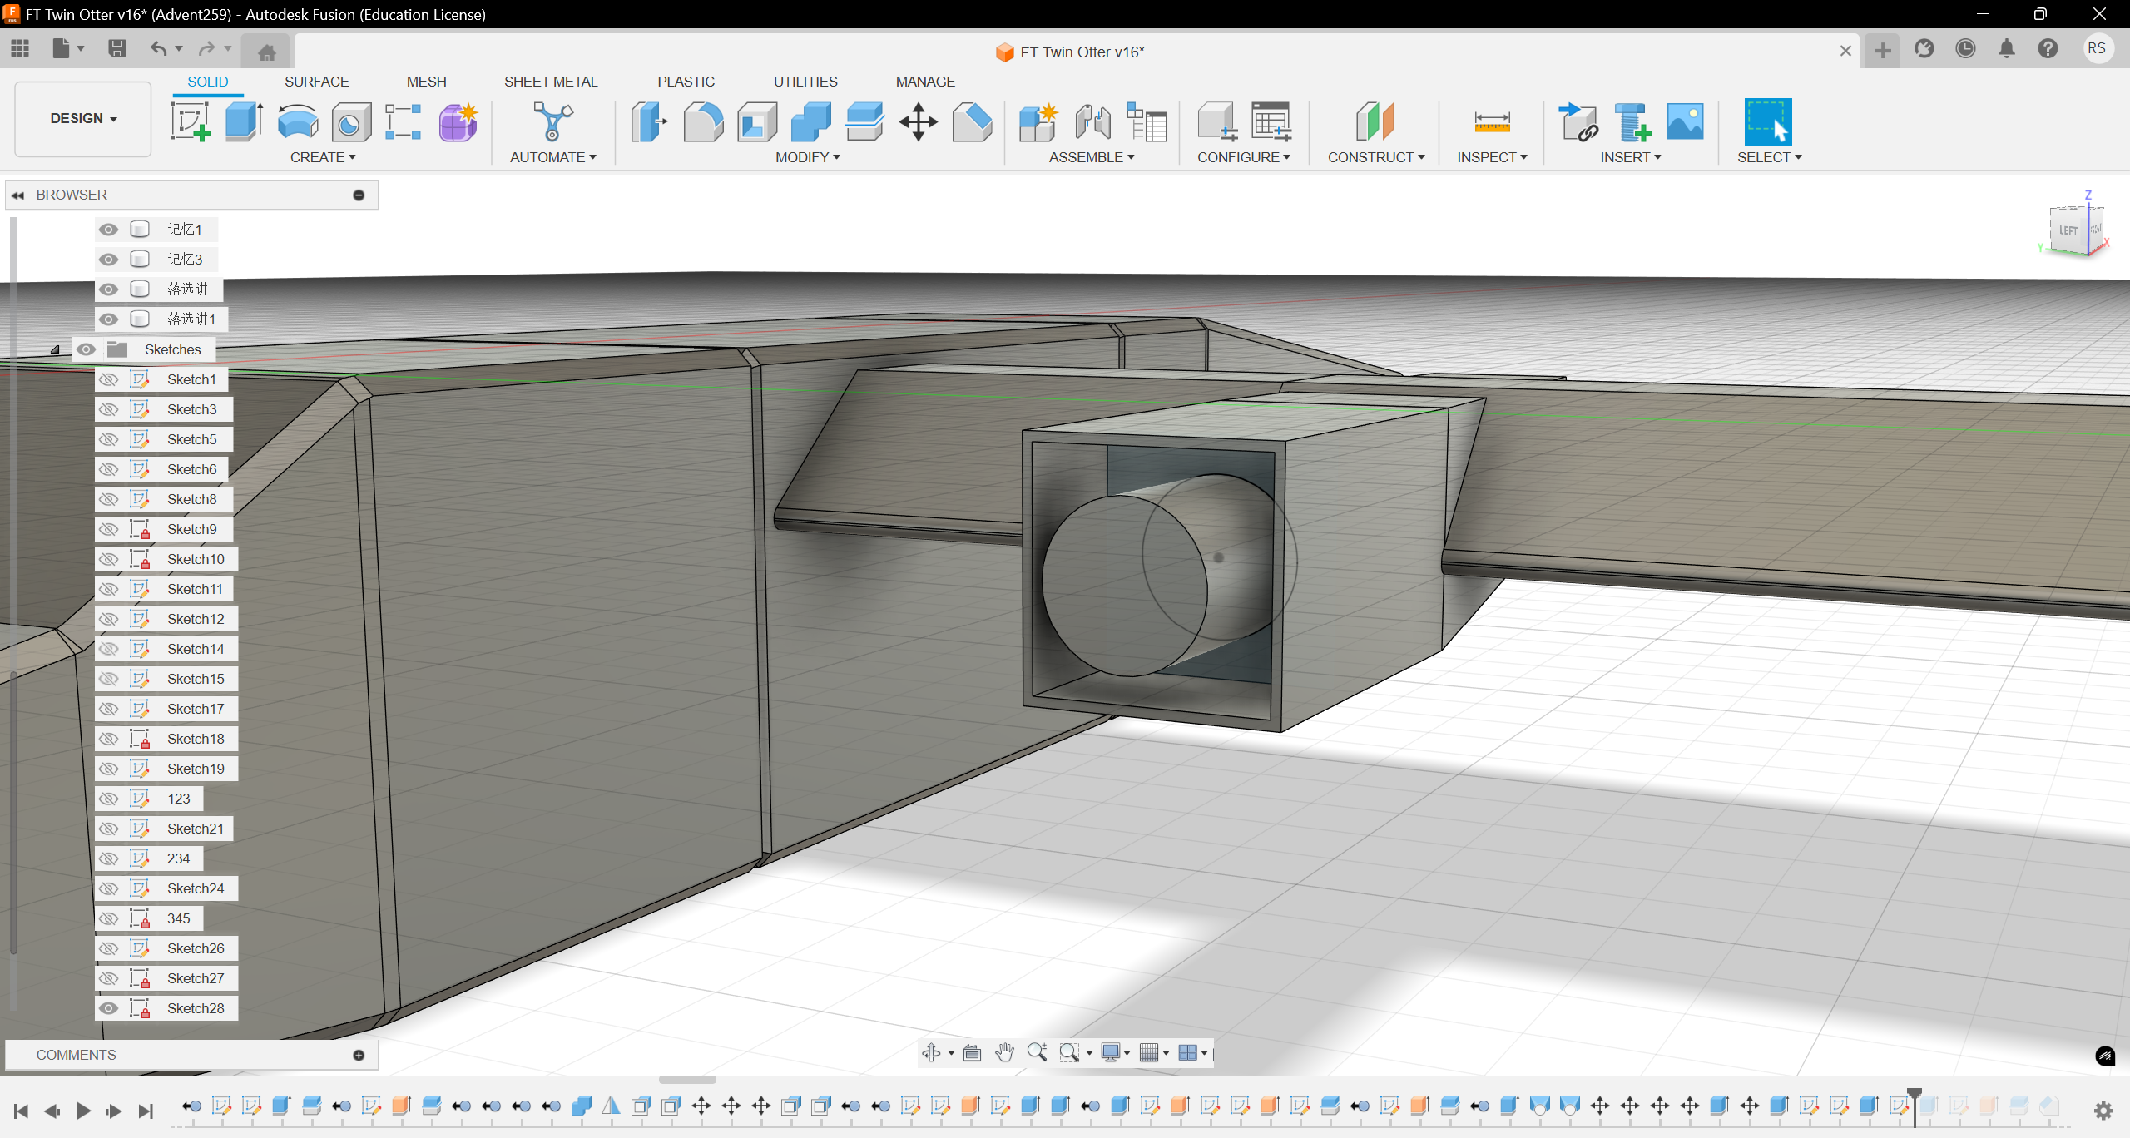Select the Move/Copy tool
The image size is (2130, 1138).
point(918,121)
